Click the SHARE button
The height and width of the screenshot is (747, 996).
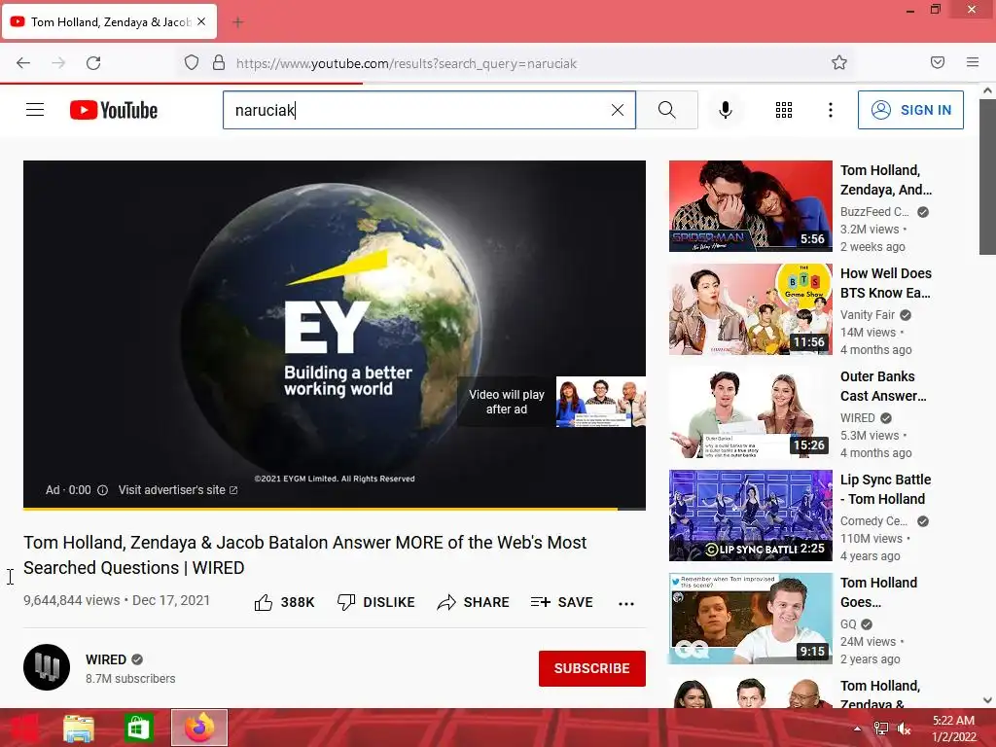(x=474, y=602)
